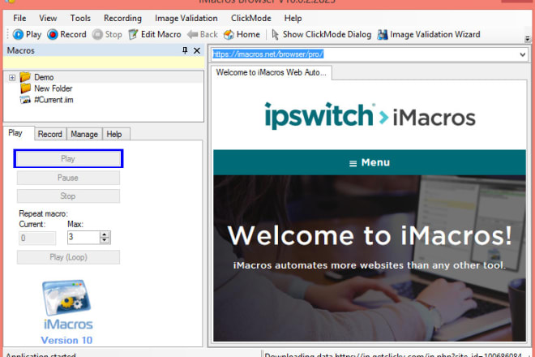
Task: Click the Menu bar on webpage
Action: 370,162
